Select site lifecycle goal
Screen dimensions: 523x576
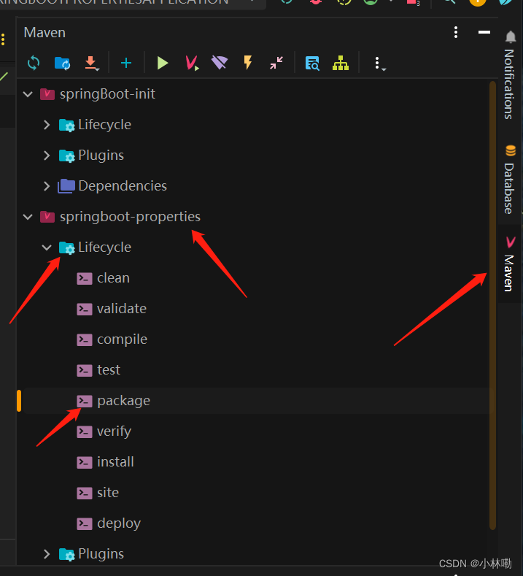point(108,493)
